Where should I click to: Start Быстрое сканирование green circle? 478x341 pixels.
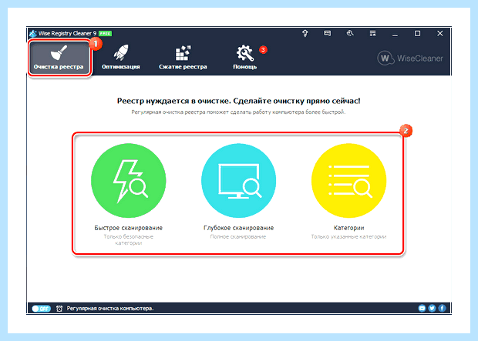pyautogui.click(x=128, y=181)
